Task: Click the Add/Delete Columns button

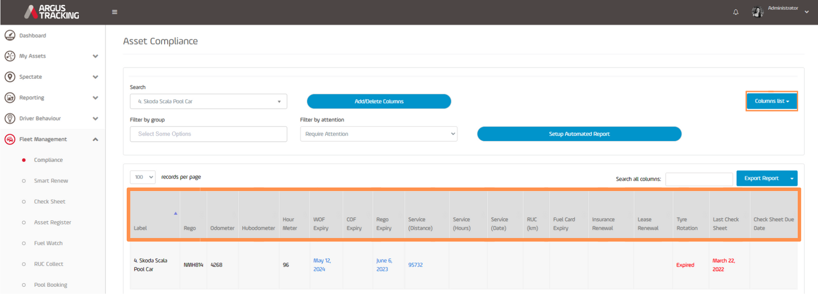Action: pos(379,101)
